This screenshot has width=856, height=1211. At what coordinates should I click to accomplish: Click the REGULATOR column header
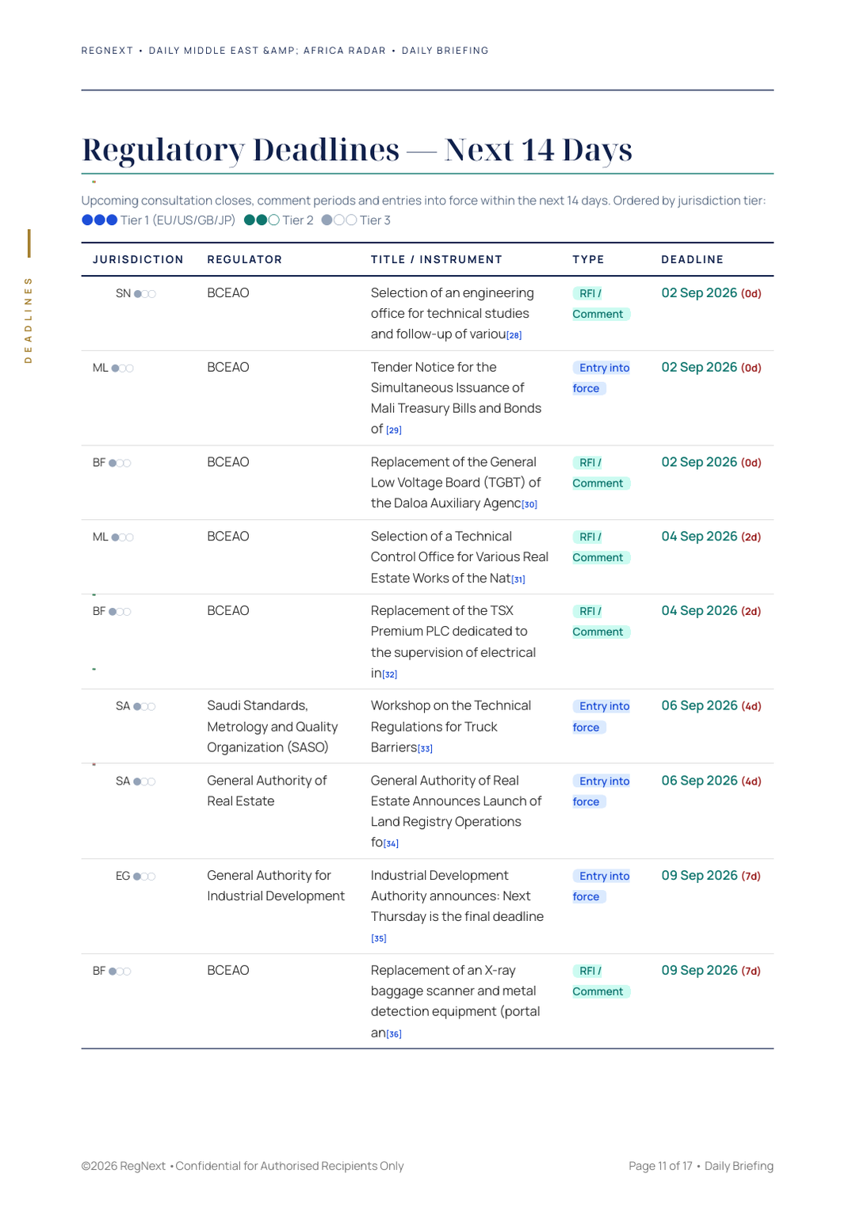[x=245, y=260]
